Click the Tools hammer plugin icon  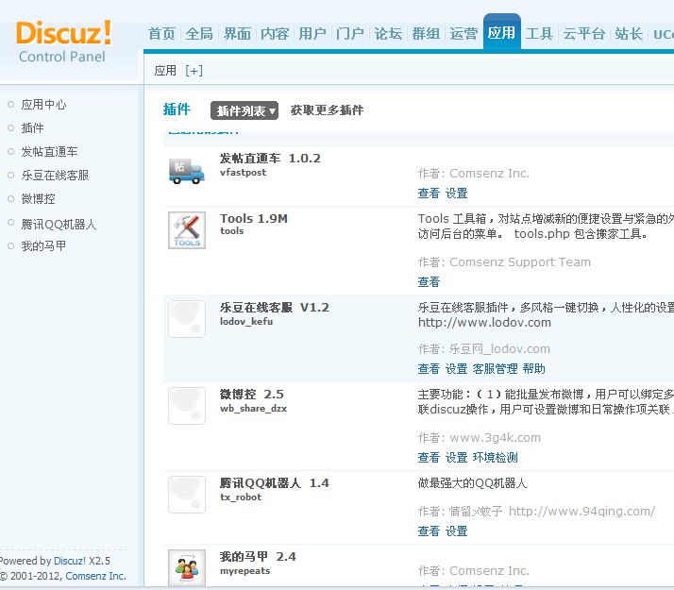[187, 230]
